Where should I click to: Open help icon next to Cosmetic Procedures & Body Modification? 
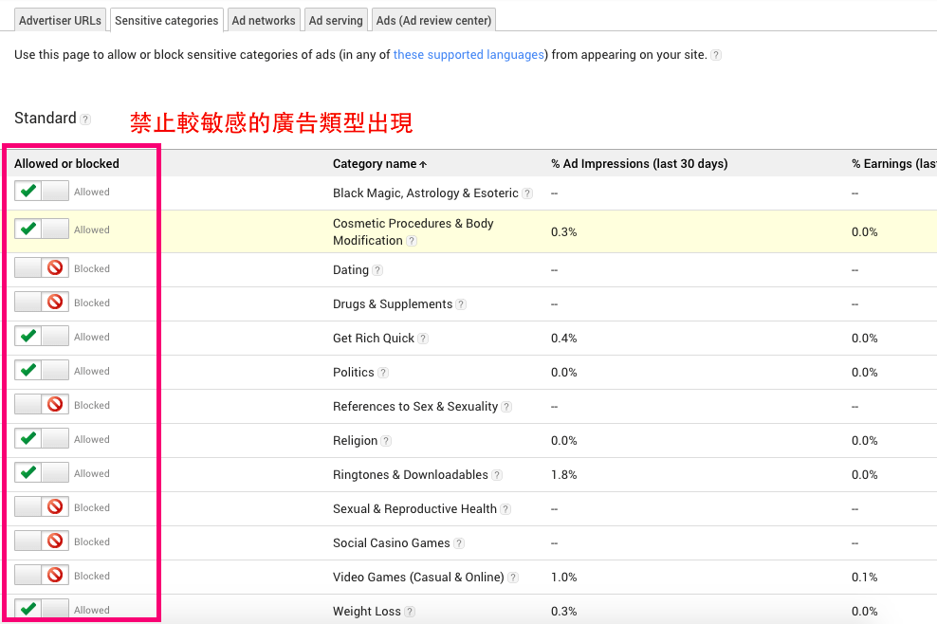coord(412,241)
